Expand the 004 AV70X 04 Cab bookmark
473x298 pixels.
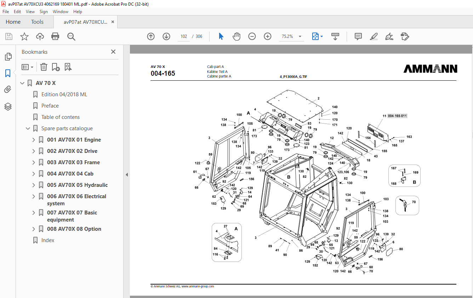click(34, 174)
